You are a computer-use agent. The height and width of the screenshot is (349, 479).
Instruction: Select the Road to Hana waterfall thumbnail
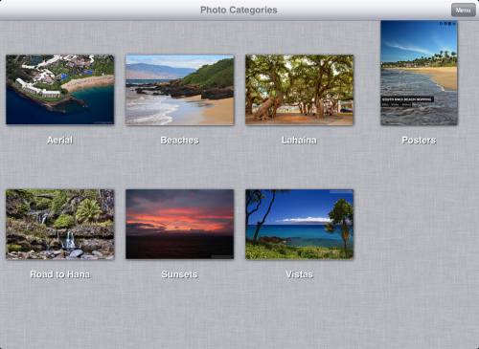[x=60, y=224]
